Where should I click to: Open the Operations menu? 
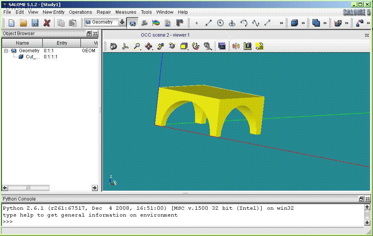tap(80, 12)
